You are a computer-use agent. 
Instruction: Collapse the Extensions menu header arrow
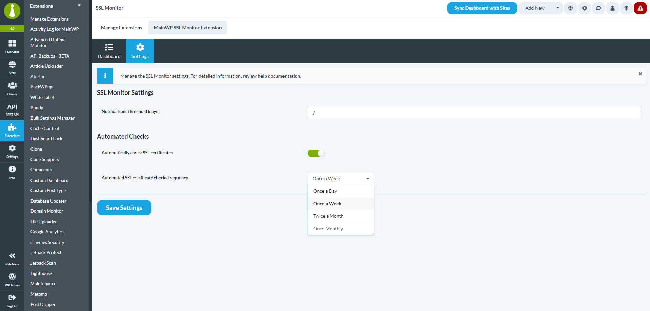pos(79,6)
